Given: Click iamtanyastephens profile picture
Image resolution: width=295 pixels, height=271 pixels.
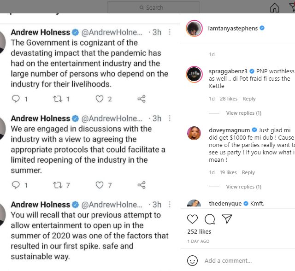Looking at the screenshot, I should point(194,28).
